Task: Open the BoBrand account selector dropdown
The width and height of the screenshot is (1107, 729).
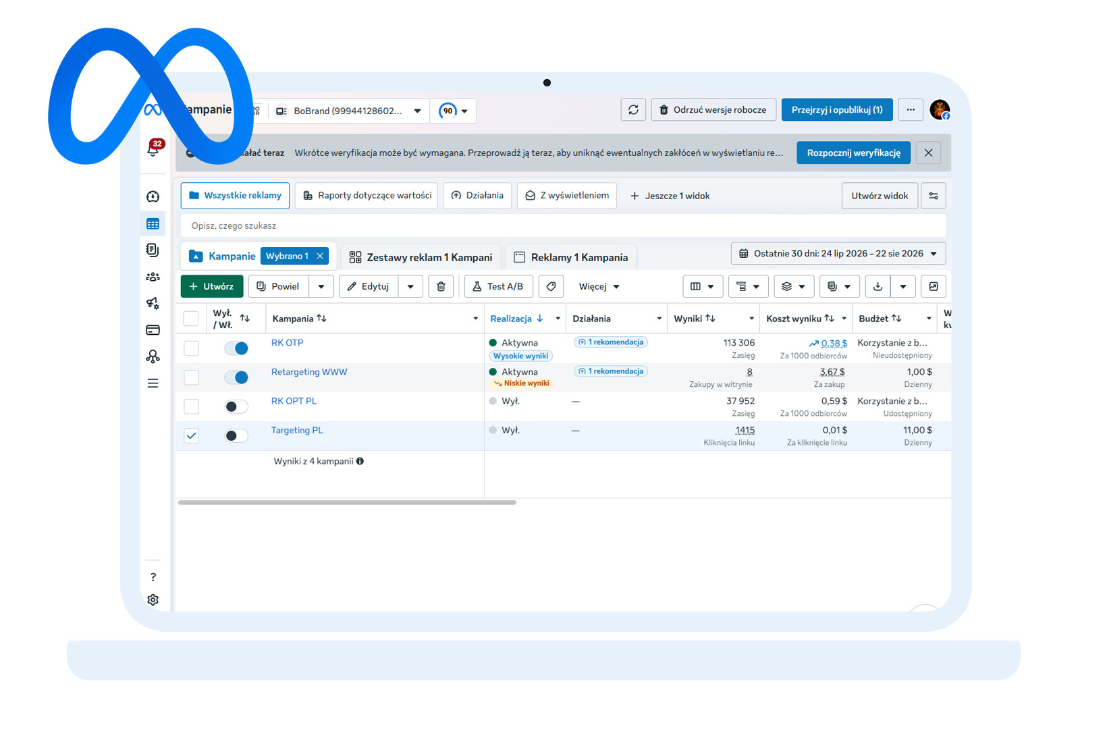Action: click(x=350, y=111)
